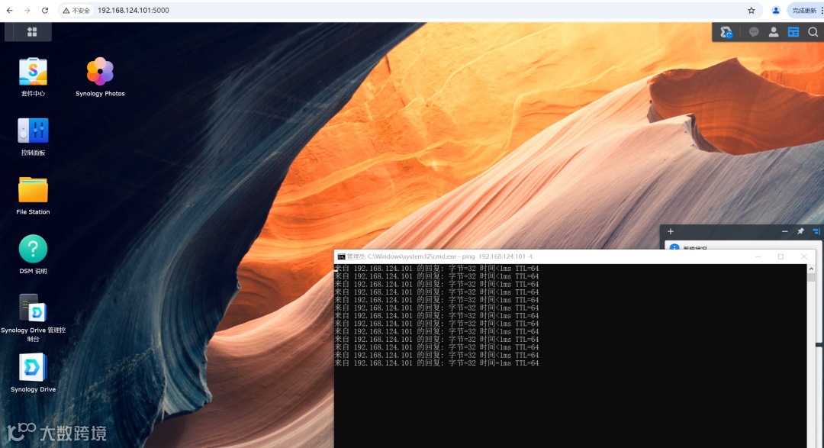Viewport: 824px width, 448px height.
Task: Reload the browser page
Action: tap(45, 11)
